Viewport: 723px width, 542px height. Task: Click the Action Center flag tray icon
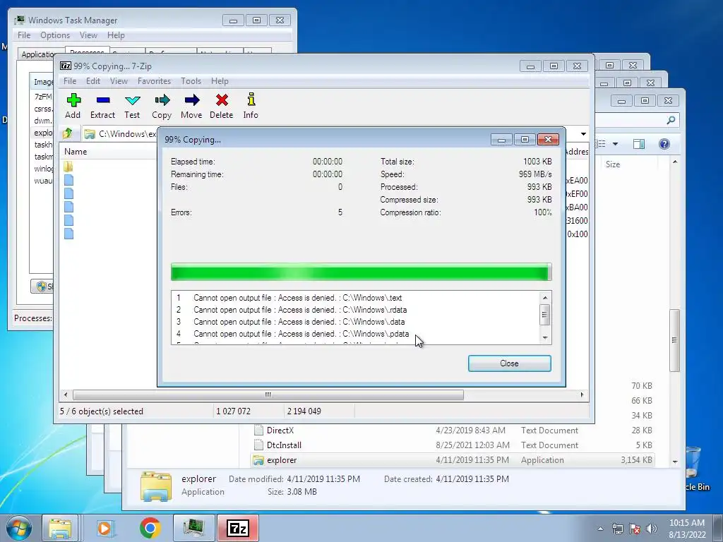click(x=635, y=529)
